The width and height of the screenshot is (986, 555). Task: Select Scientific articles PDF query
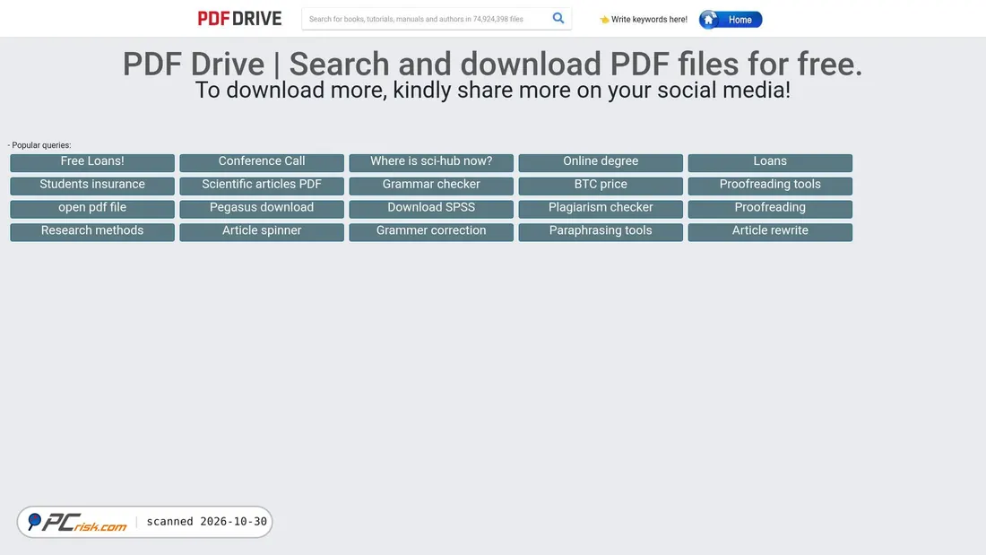pyautogui.click(x=262, y=186)
